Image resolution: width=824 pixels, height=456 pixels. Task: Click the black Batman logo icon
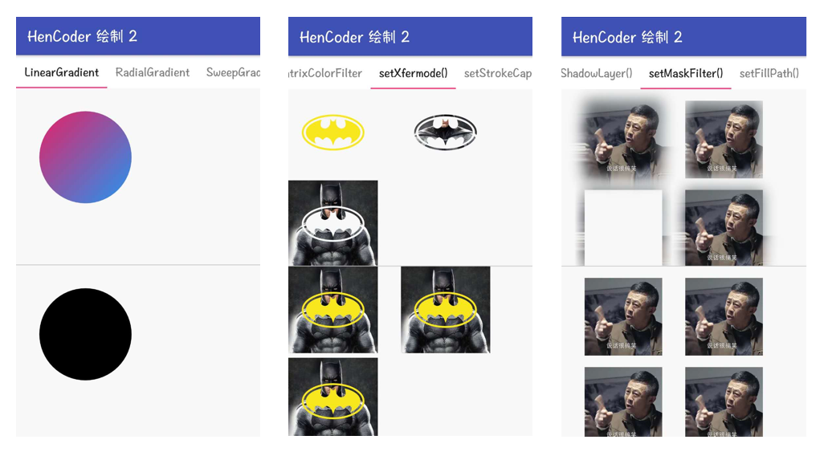coord(446,132)
